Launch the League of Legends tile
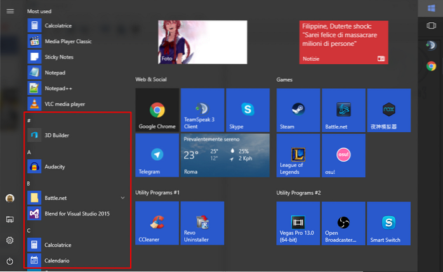The height and width of the screenshot is (272, 443). click(298, 155)
